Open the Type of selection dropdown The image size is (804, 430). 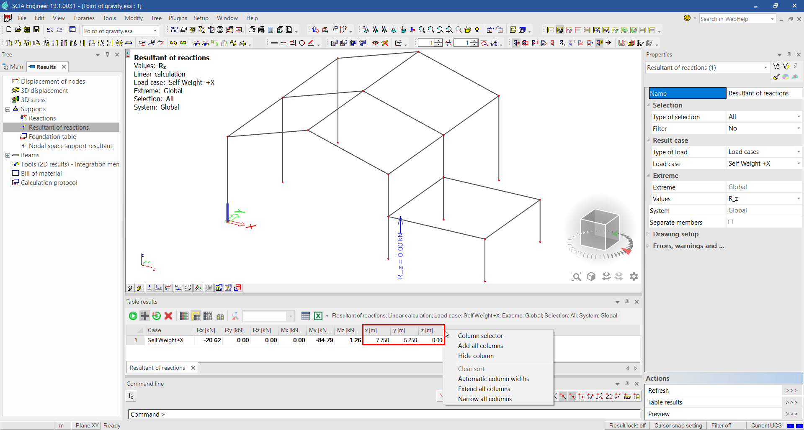(799, 117)
